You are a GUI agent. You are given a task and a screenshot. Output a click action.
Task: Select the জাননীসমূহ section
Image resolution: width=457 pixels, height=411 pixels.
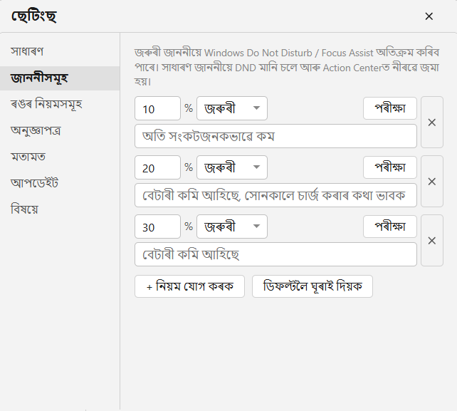click(x=60, y=78)
